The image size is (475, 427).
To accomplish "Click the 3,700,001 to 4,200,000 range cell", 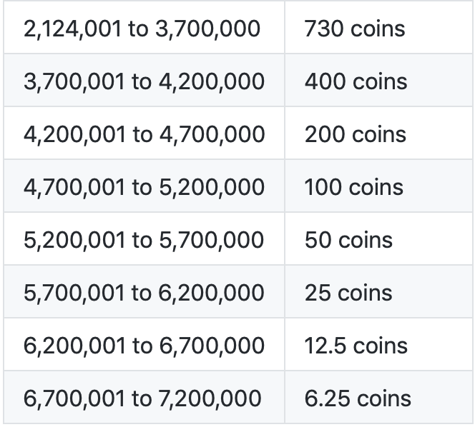I will point(144,81).
